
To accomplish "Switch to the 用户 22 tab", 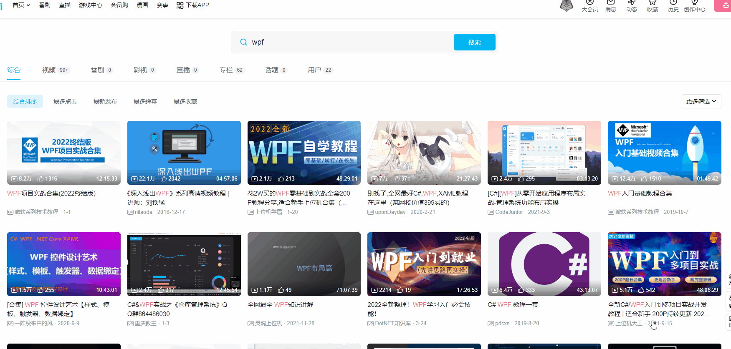I will (x=320, y=70).
